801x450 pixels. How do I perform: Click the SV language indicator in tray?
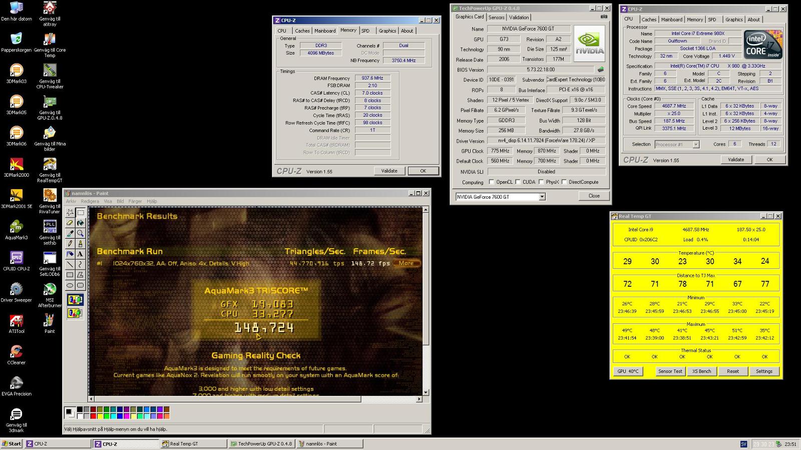click(x=743, y=444)
